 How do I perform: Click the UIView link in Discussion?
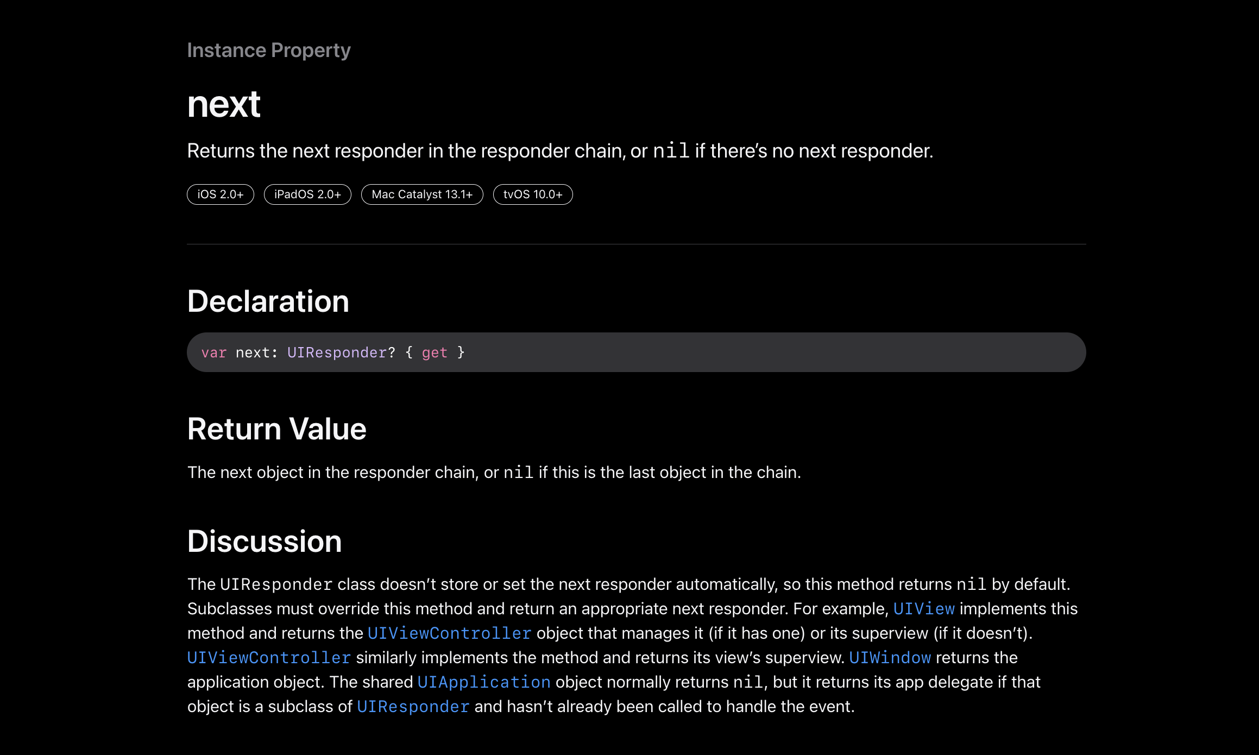click(923, 609)
